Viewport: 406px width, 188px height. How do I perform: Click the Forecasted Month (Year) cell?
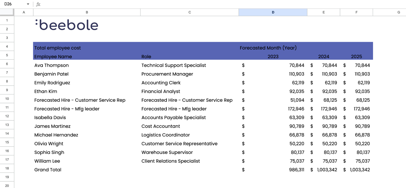point(268,48)
